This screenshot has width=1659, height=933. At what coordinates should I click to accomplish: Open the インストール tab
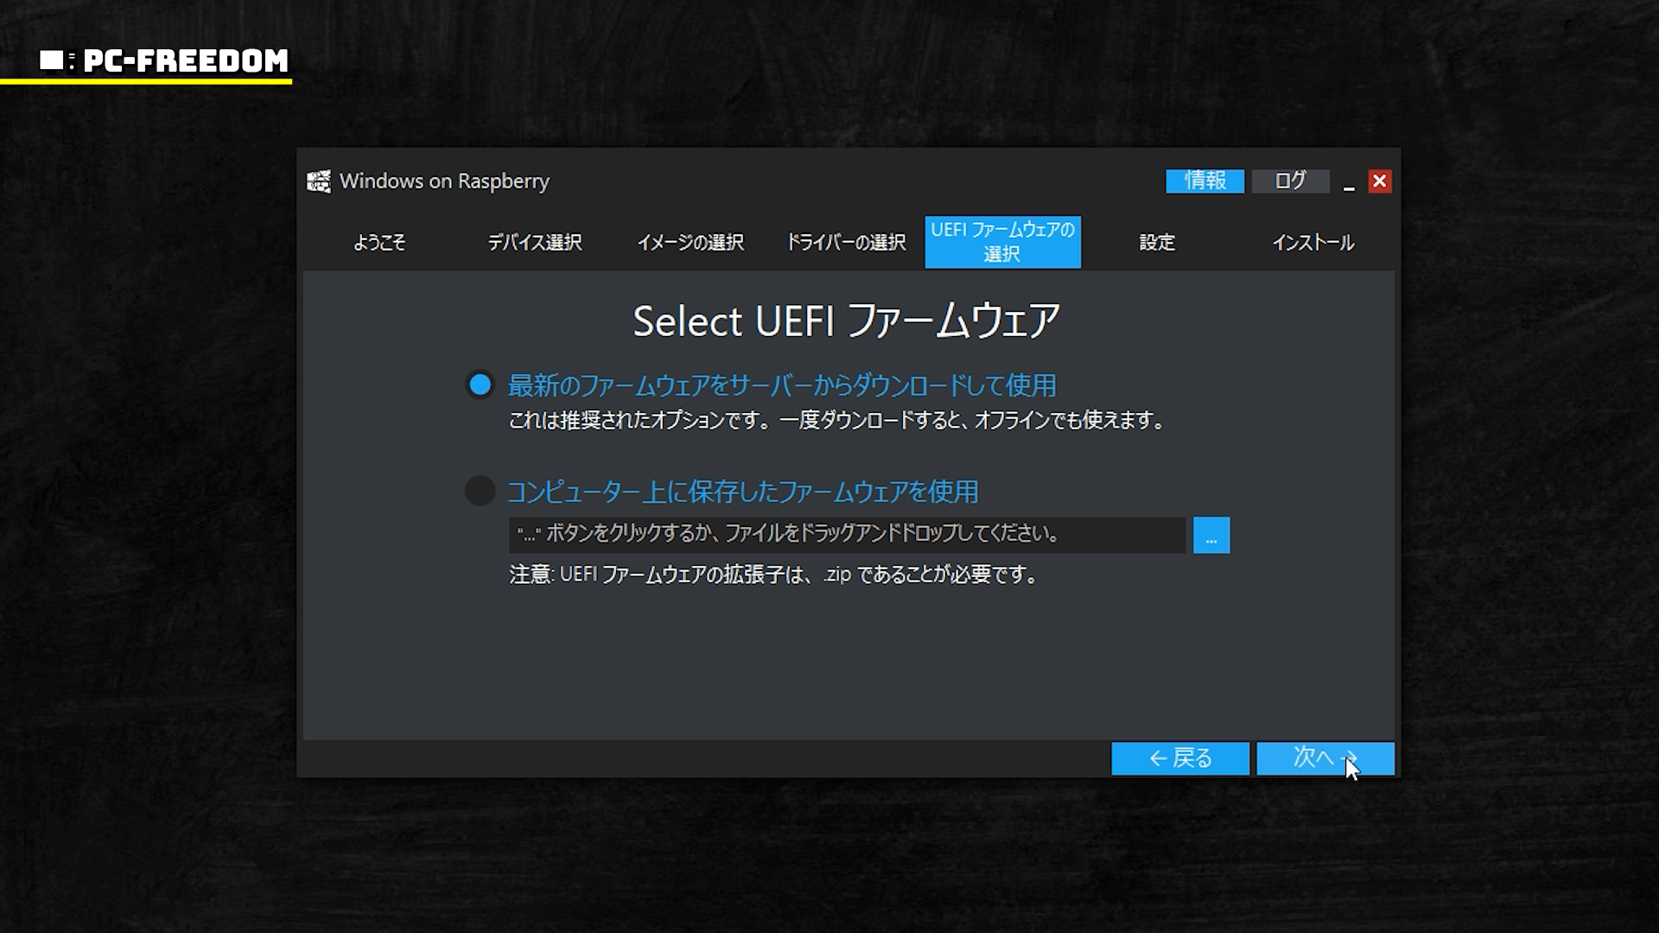click(x=1313, y=243)
